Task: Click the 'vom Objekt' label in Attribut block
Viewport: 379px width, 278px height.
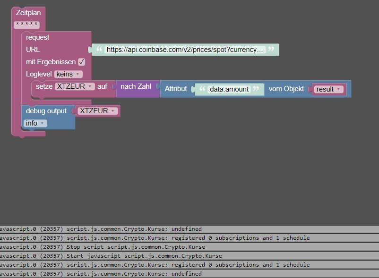Action: [x=286, y=89]
